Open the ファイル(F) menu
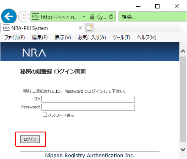Screen dimensions: 187x159 pyautogui.click(x=15, y=38)
